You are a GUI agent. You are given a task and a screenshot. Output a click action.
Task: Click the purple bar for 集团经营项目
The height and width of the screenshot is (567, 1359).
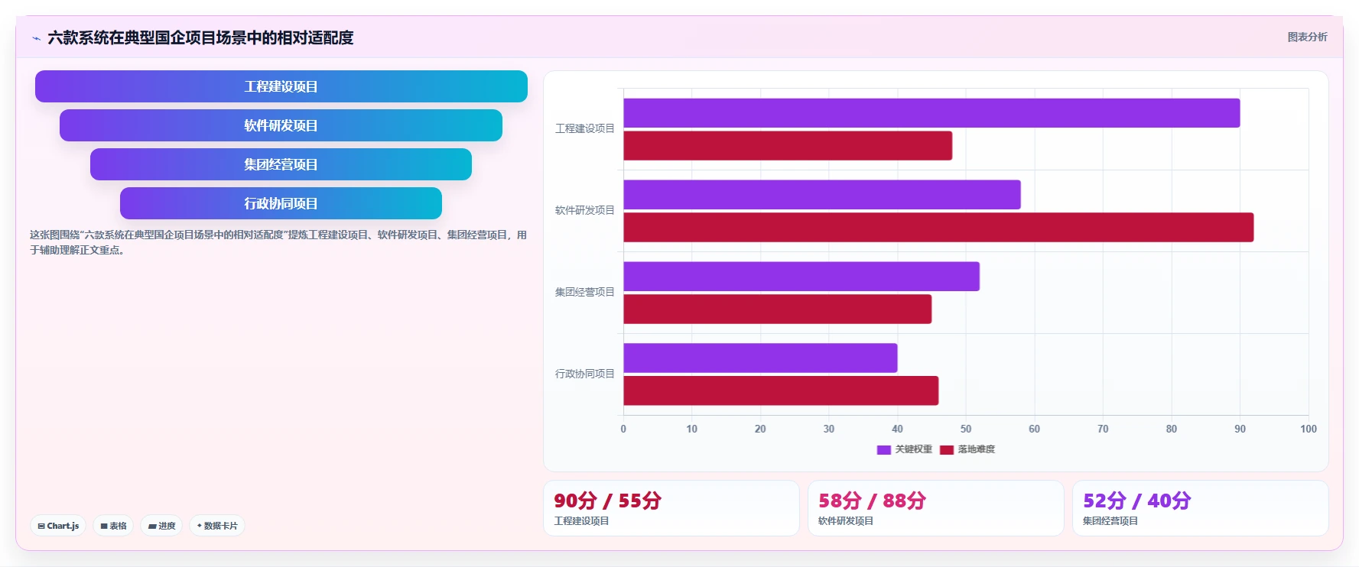(x=801, y=277)
